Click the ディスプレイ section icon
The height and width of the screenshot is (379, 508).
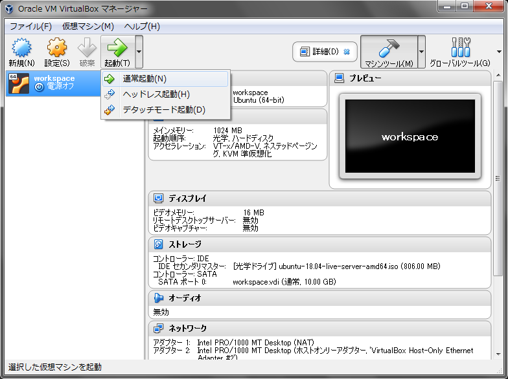click(x=158, y=198)
